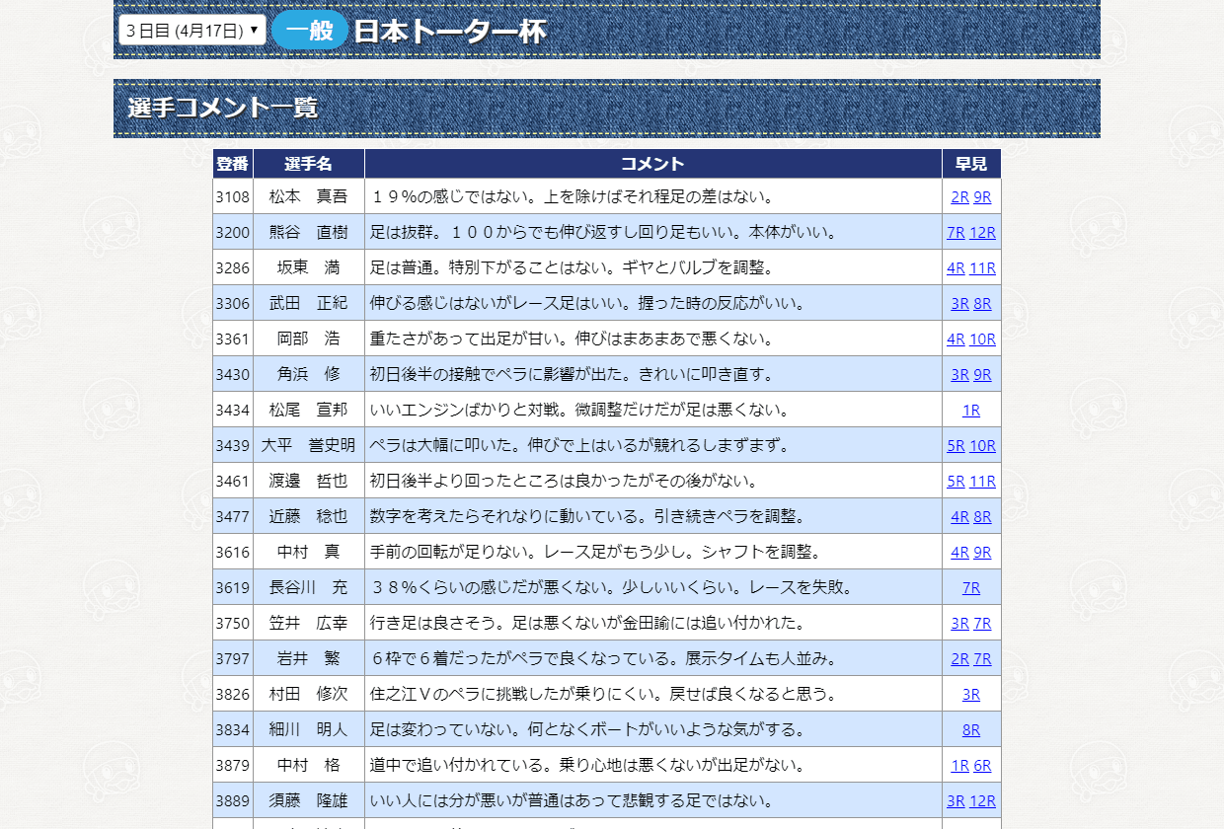
Task: Open 7R link for 熊谷 直樹
Action: 956,232
